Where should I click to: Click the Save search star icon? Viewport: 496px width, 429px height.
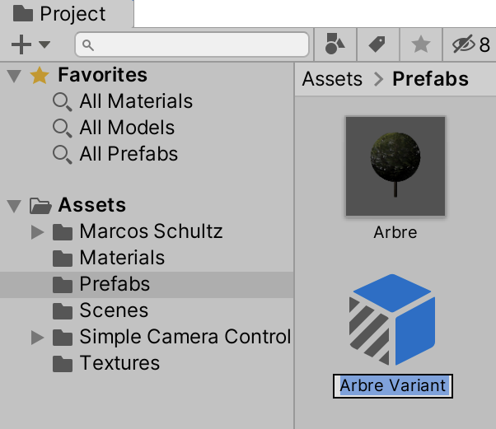(x=420, y=44)
